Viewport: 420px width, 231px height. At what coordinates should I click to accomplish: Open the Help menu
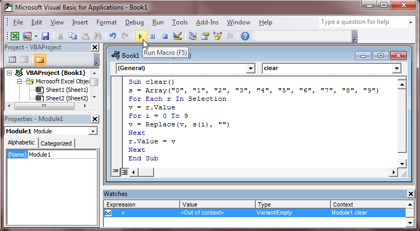click(265, 22)
